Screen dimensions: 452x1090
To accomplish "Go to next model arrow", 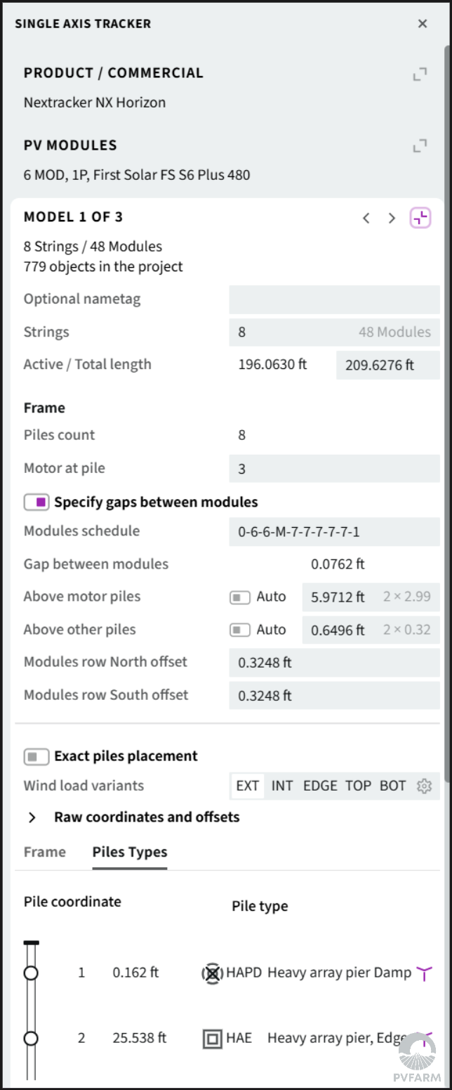I will pyautogui.click(x=392, y=218).
